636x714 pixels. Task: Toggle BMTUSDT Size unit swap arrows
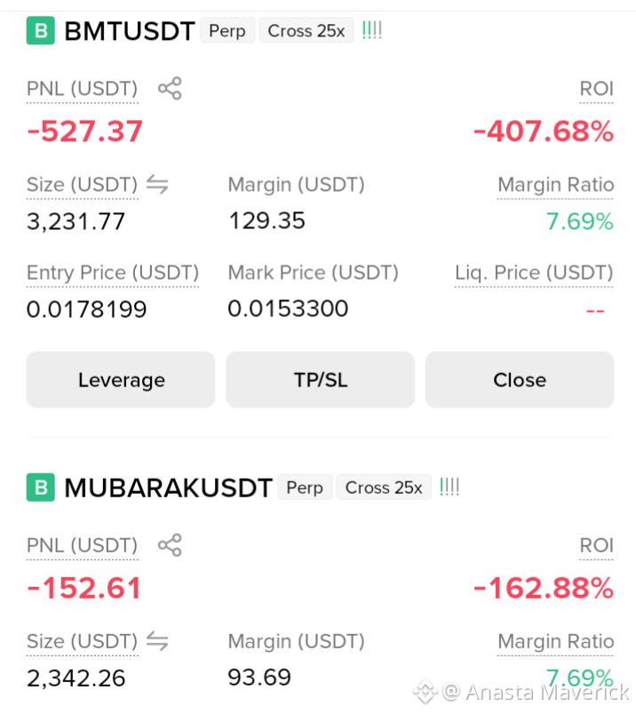[x=157, y=185]
